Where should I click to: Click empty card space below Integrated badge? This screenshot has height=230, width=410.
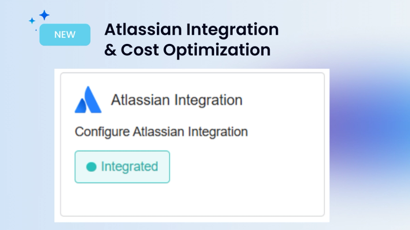coord(193,199)
